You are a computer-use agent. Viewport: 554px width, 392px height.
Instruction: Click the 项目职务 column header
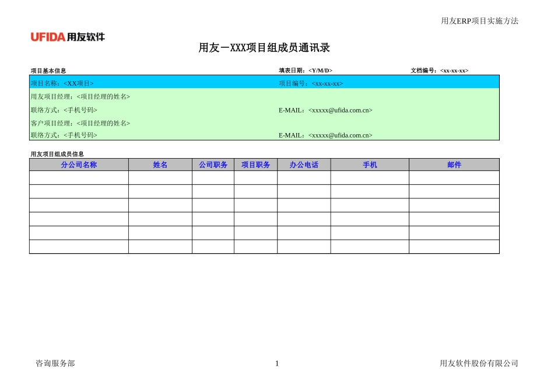pyautogui.click(x=255, y=164)
